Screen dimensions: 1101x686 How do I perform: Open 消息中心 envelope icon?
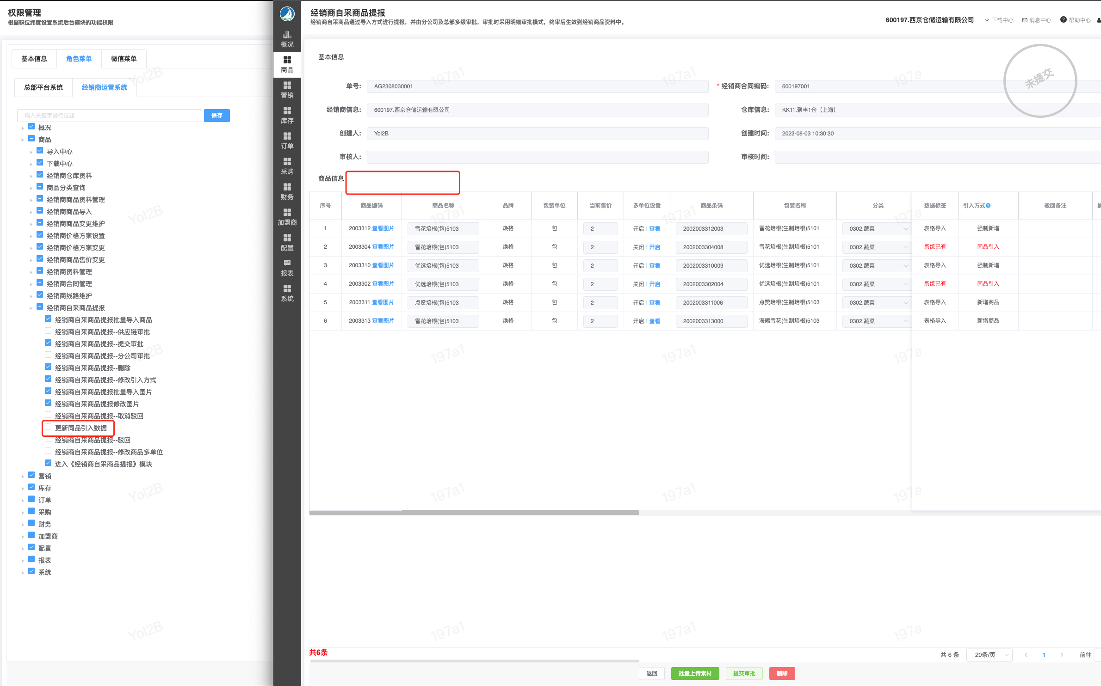(1025, 20)
